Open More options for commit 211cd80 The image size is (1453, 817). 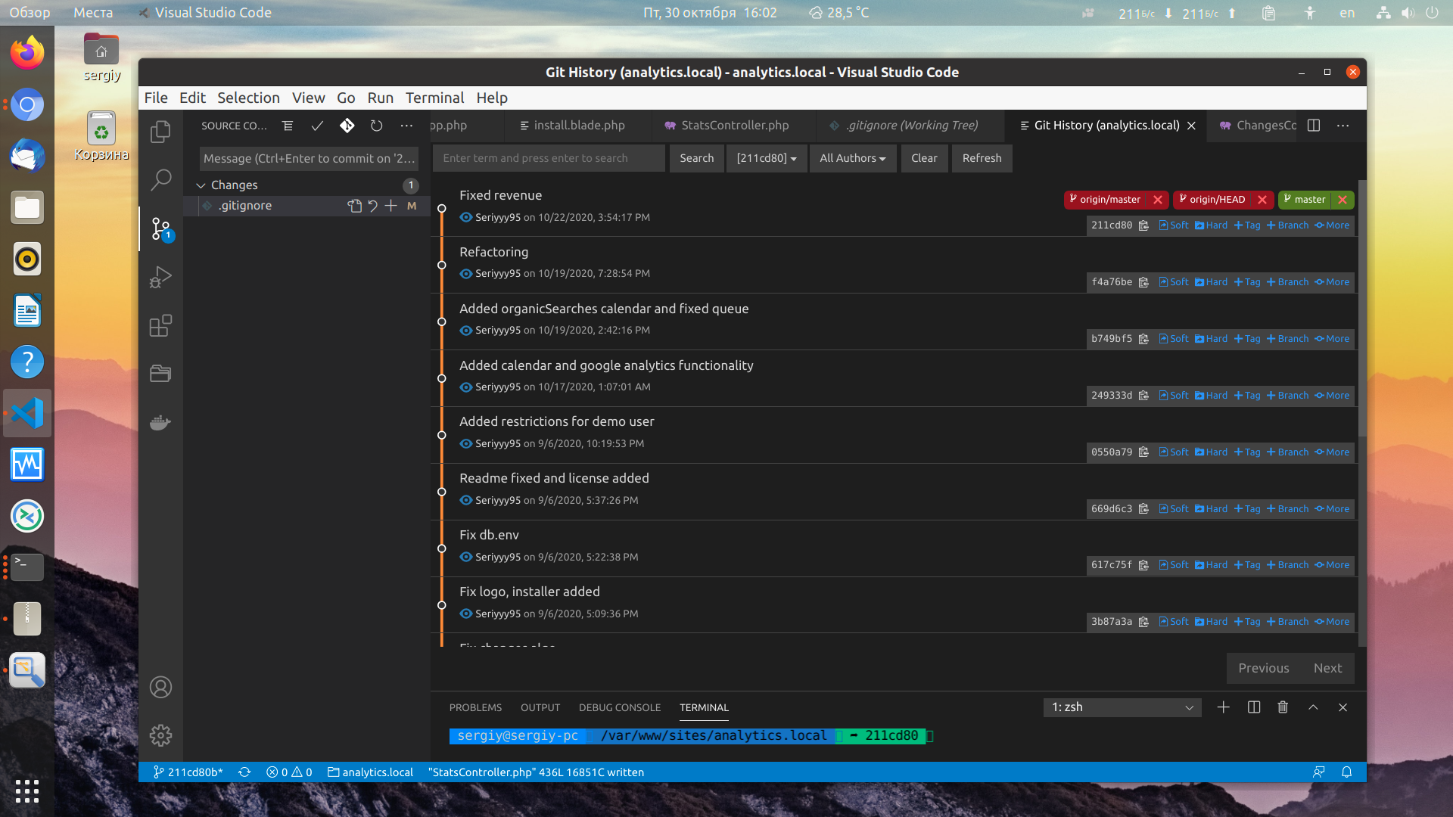[x=1333, y=225]
